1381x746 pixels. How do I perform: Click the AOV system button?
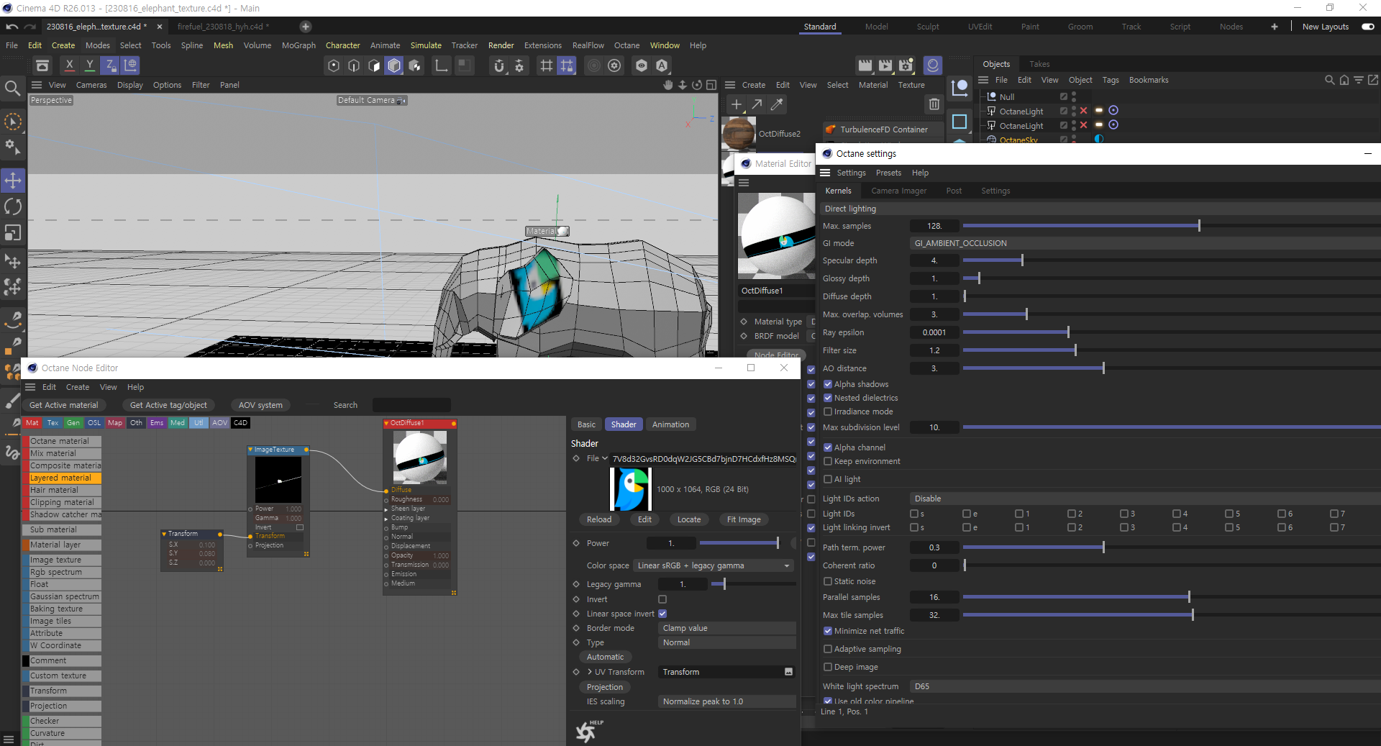(x=260, y=405)
